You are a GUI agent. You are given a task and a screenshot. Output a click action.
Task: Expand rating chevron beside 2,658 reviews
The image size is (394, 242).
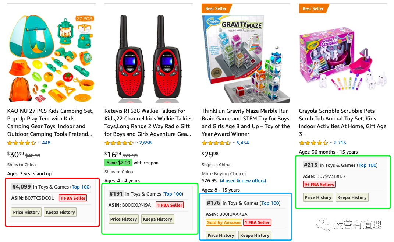pyautogui.click(x=137, y=143)
